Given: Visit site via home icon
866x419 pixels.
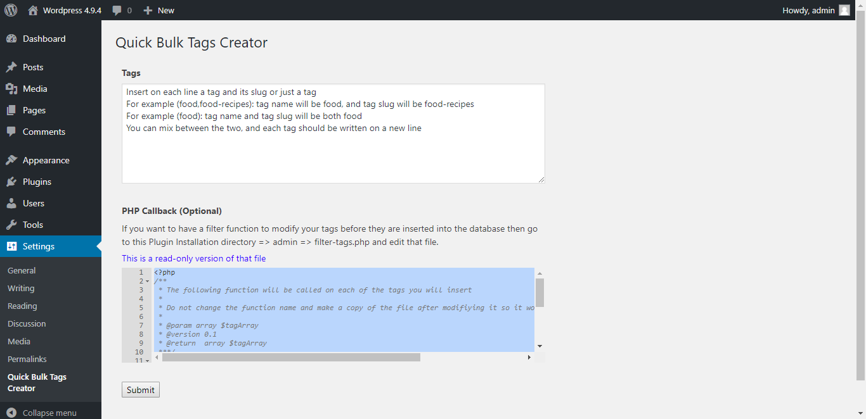Looking at the screenshot, I should click(x=33, y=10).
